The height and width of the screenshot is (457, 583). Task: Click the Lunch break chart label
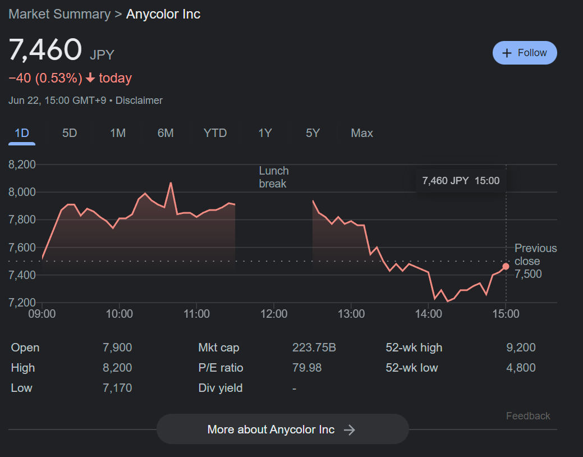click(x=274, y=177)
